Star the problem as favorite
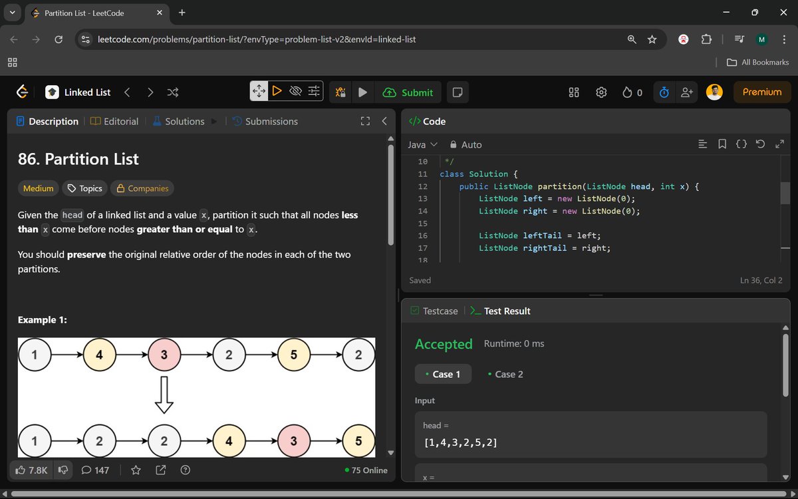The height and width of the screenshot is (499, 798). pos(136,470)
